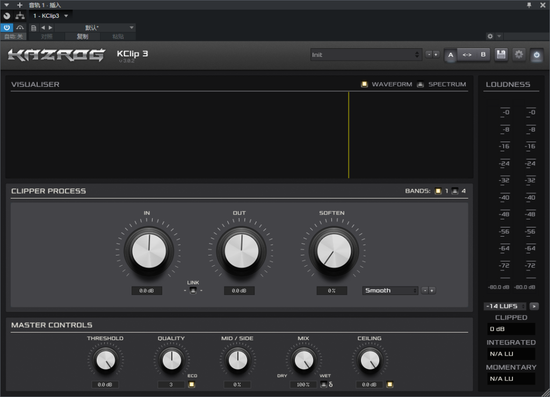Click the SOFTEN 0% value field
550x397 pixels.
tap(332, 291)
